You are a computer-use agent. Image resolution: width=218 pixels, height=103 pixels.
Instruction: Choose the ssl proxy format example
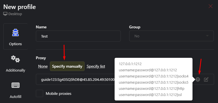click(x=150, y=95)
